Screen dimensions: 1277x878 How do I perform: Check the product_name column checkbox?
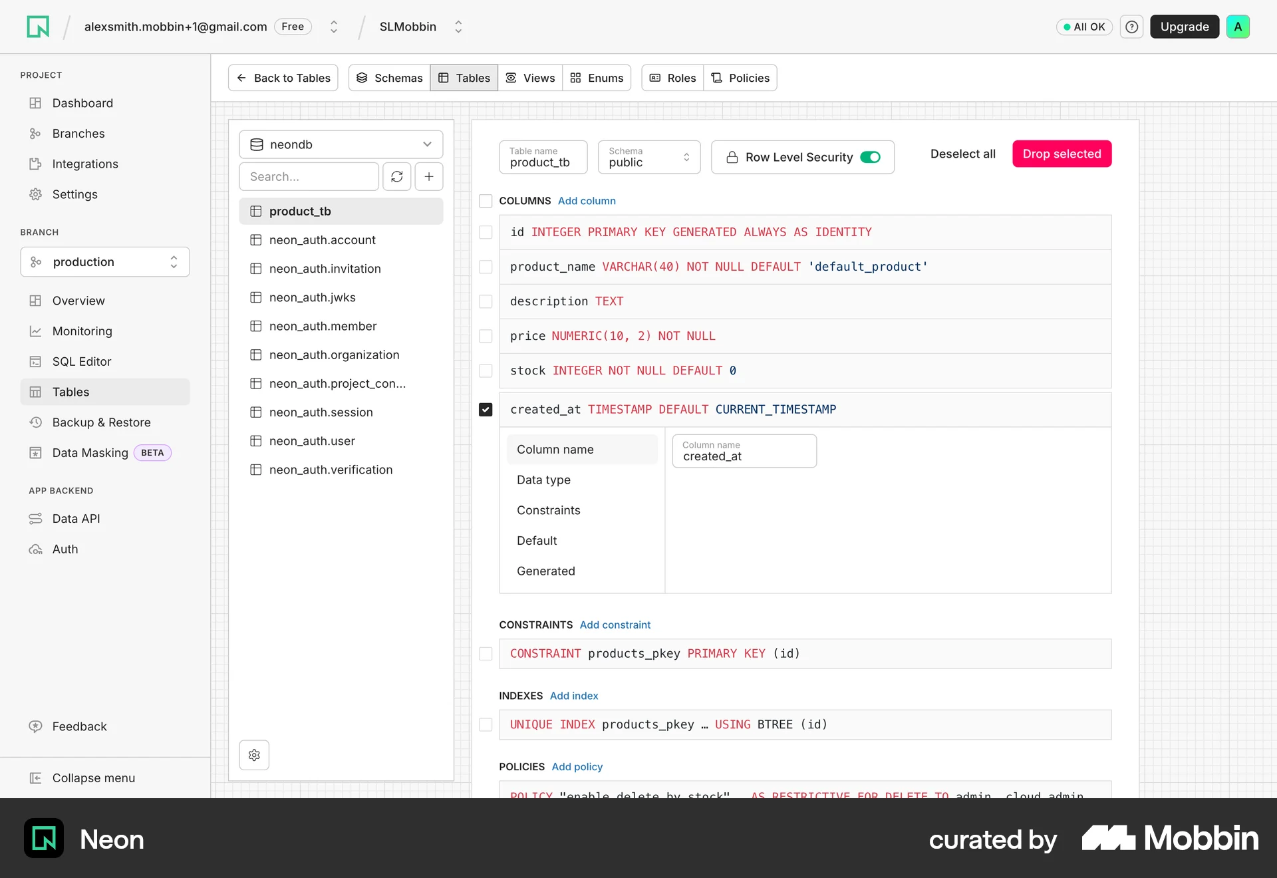click(x=486, y=267)
